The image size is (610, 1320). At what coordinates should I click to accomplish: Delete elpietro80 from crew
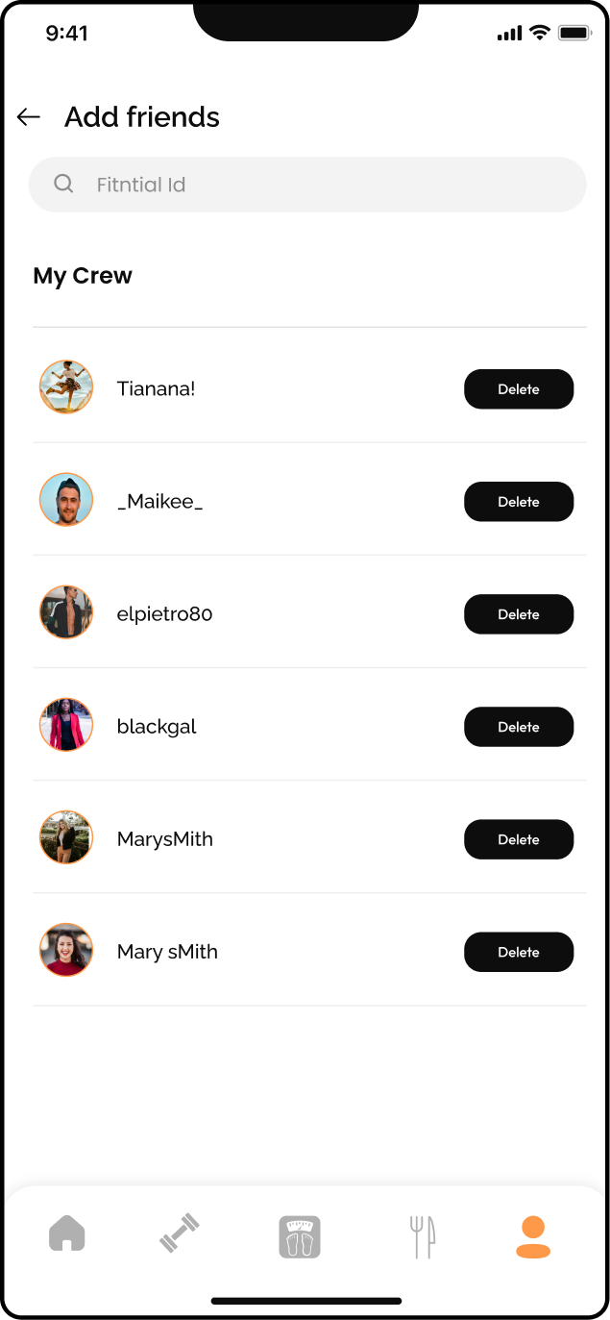coord(519,614)
